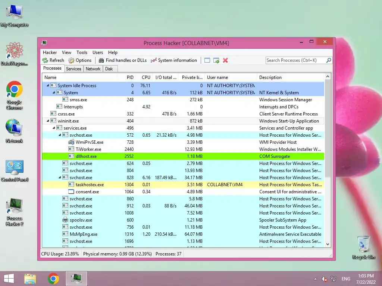The image size is (382, 286).
Task: Click the DataWagon desktop shortcut
Action: [14, 54]
